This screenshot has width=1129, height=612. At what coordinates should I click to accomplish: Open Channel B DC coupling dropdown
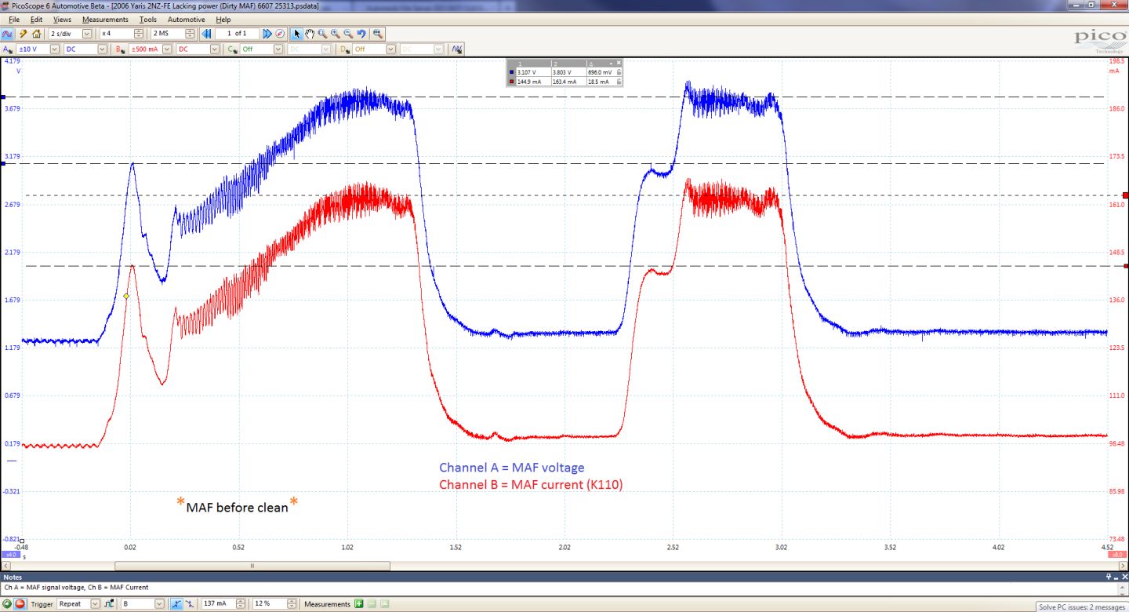[x=214, y=49]
